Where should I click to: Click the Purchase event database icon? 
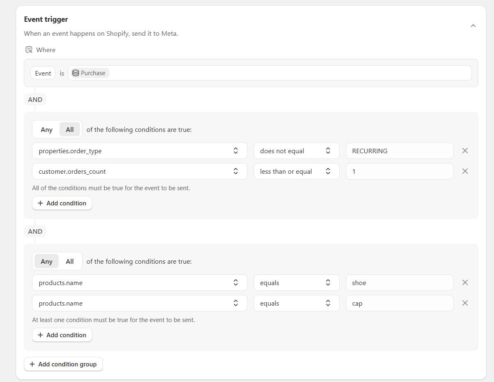[x=75, y=73]
